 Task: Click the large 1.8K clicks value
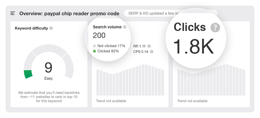coord(194,47)
